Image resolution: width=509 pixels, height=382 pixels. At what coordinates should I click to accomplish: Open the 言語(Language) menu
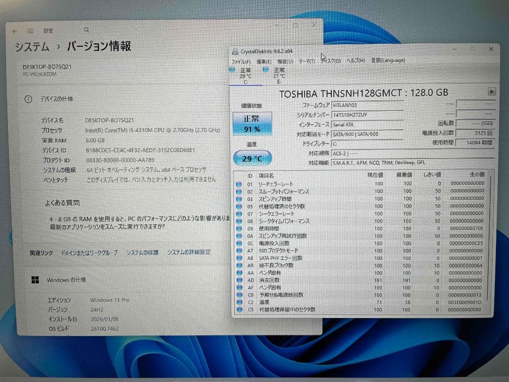pyautogui.click(x=388, y=60)
